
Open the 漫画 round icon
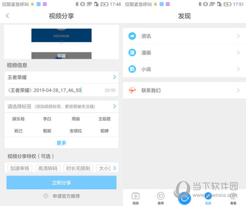pos(132,53)
